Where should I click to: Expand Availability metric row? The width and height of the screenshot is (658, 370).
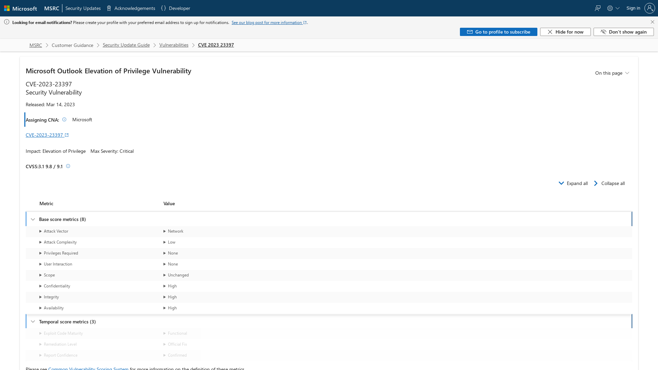pyautogui.click(x=51, y=308)
